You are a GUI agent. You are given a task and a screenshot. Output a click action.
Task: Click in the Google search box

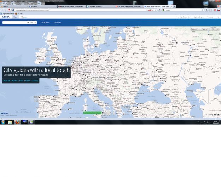pos(183,10)
